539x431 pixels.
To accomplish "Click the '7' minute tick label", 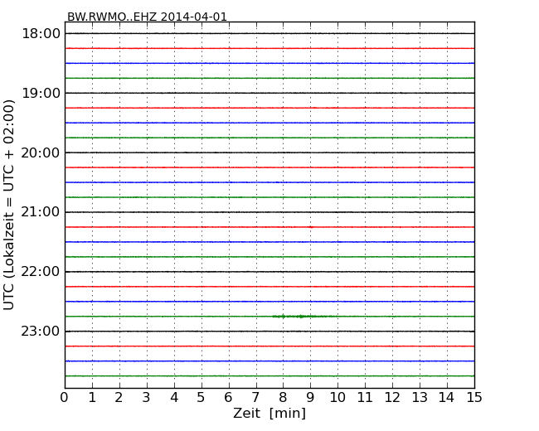I will pos(255,398).
